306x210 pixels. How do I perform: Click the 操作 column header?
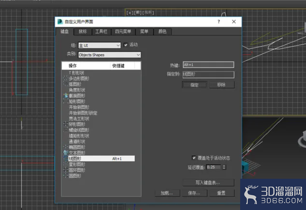click(86, 66)
